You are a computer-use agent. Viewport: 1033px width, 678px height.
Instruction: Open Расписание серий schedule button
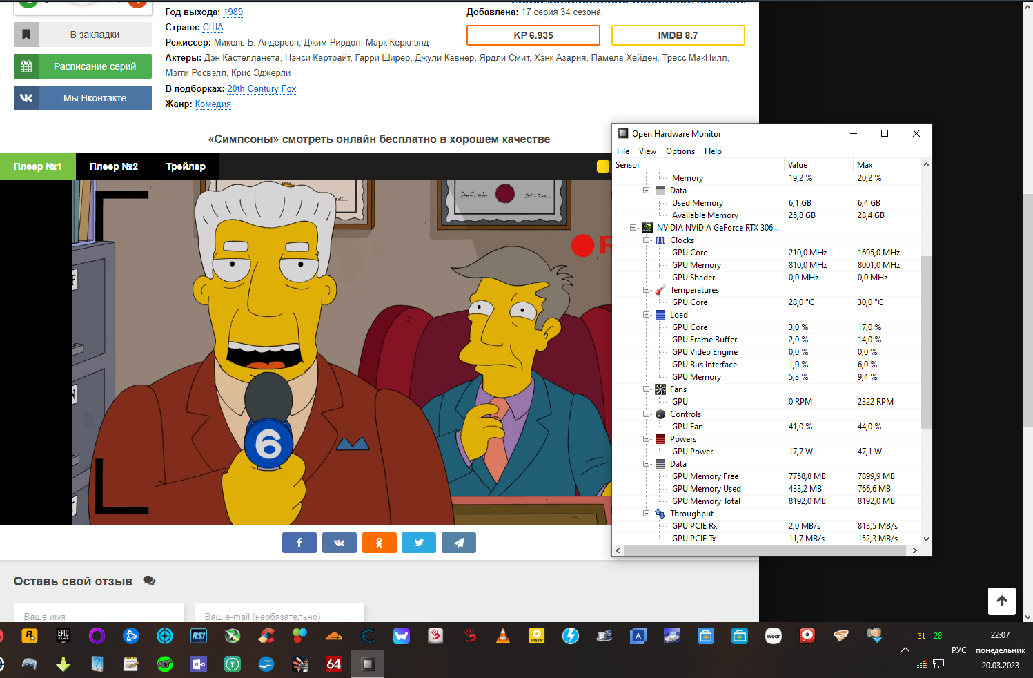click(83, 66)
